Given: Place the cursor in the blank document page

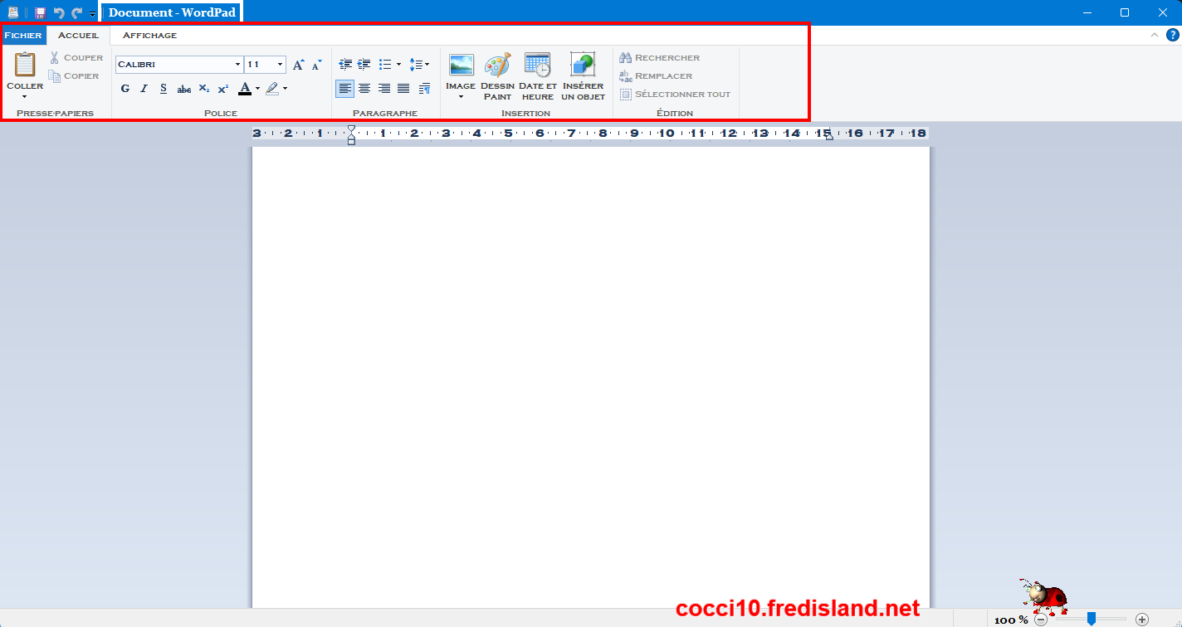Looking at the screenshot, I should click(590, 377).
